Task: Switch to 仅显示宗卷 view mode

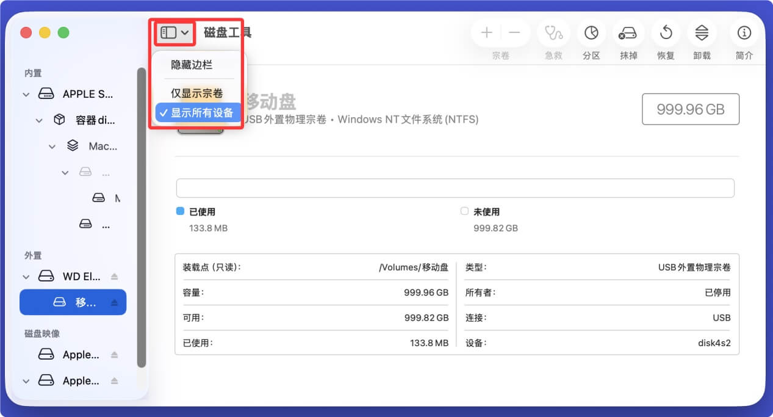Action: (195, 93)
